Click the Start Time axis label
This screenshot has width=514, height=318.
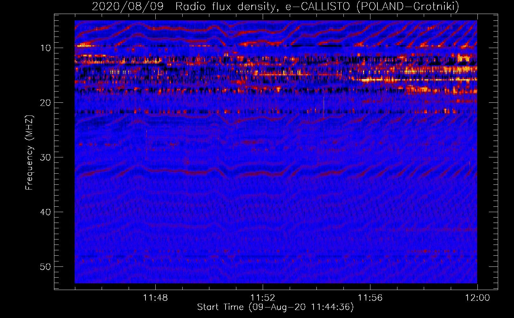tap(275, 307)
